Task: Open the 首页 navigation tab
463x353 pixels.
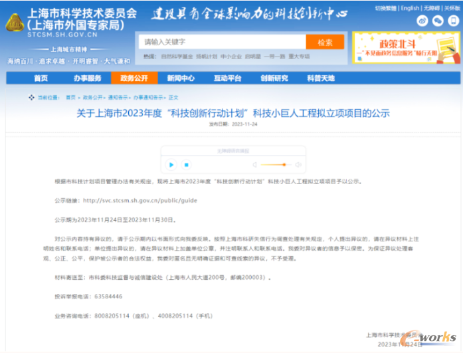Action: [40, 78]
